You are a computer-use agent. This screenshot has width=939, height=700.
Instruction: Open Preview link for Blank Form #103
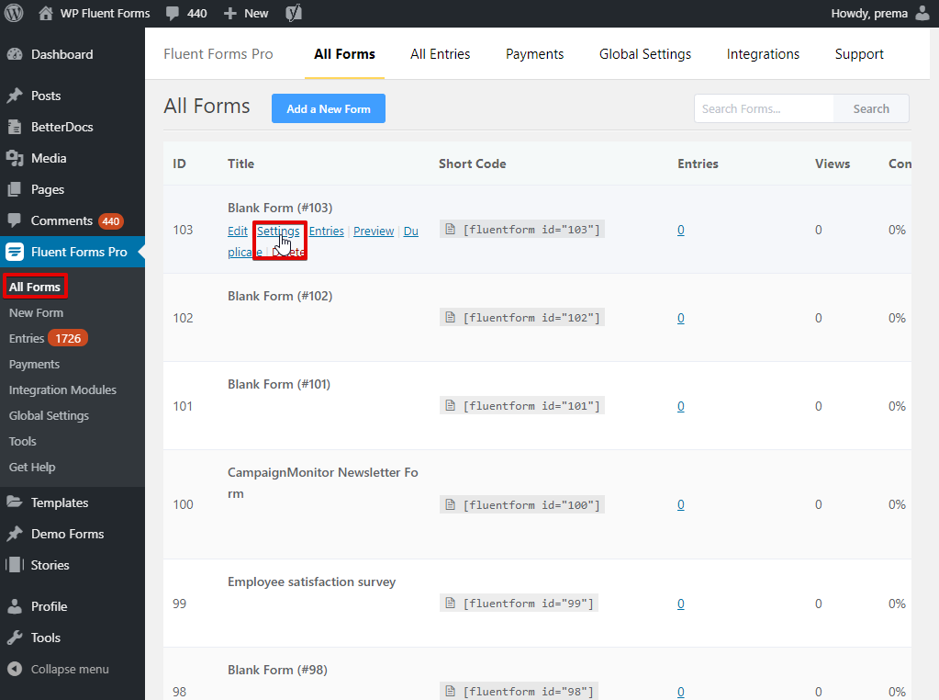click(374, 231)
